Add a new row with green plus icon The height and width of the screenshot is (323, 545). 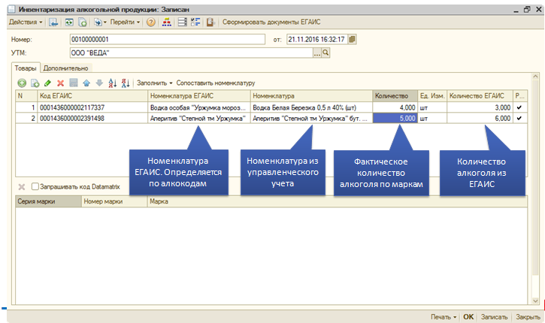(22, 83)
